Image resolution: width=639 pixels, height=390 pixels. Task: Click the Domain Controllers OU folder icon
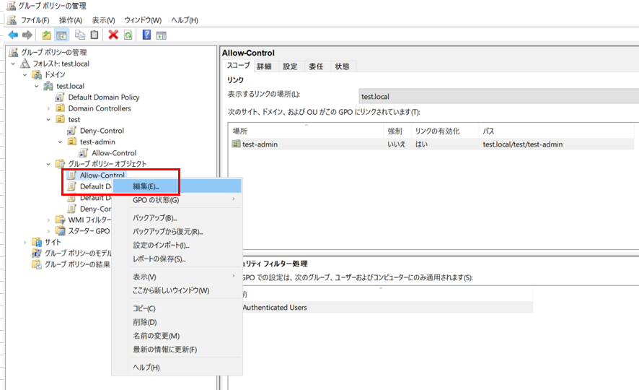pos(61,108)
